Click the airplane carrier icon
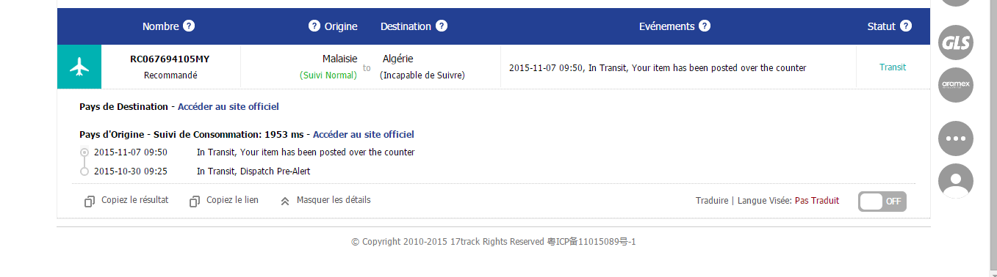Viewport: 997px width, 277px height. (x=79, y=67)
